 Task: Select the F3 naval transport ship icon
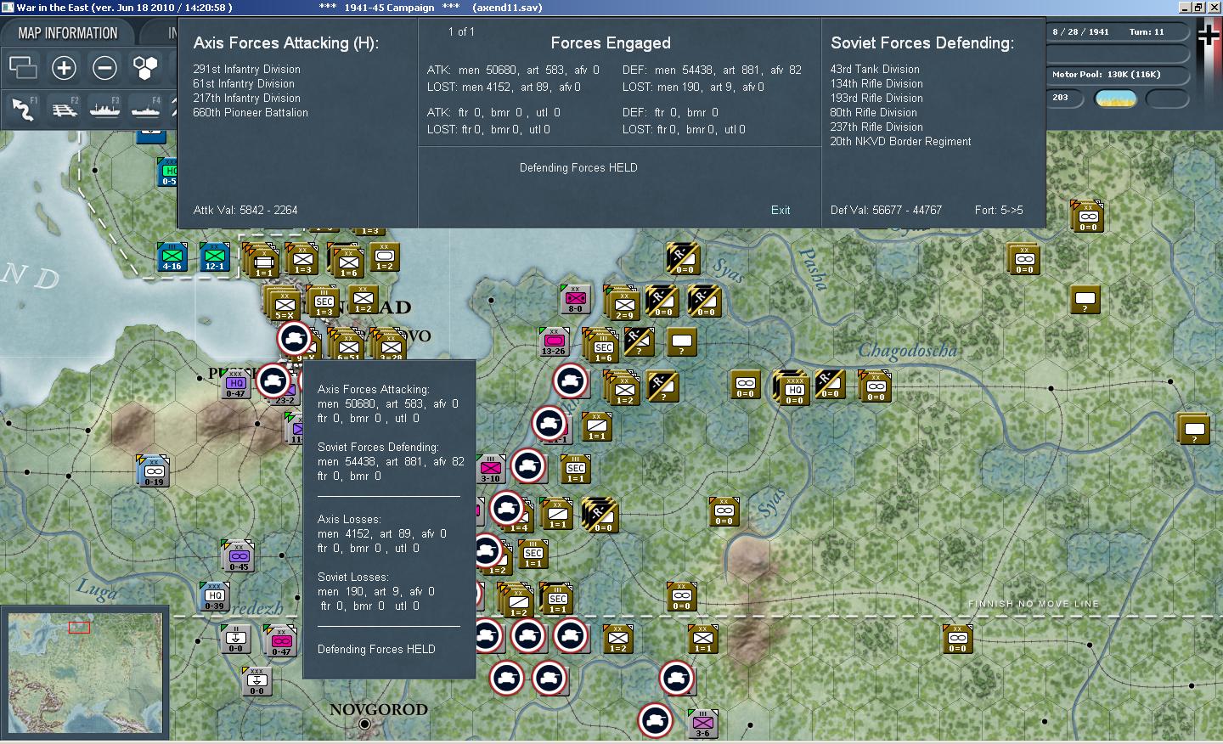click(105, 109)
